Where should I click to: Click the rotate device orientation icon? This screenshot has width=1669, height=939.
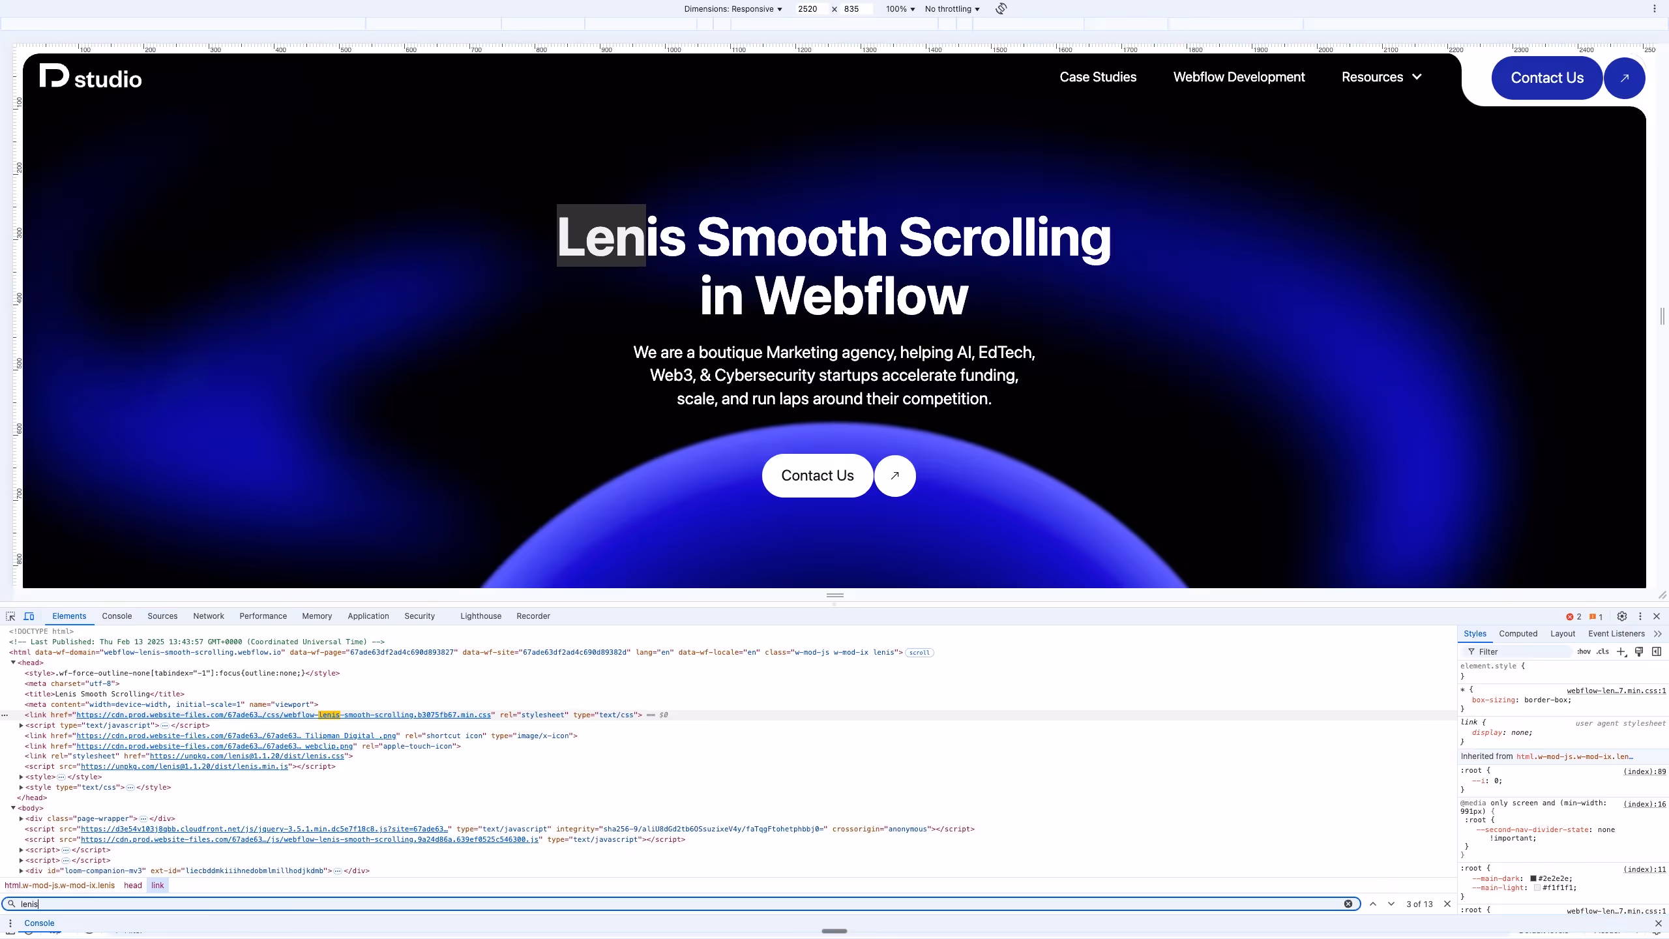coord(1001,8)
